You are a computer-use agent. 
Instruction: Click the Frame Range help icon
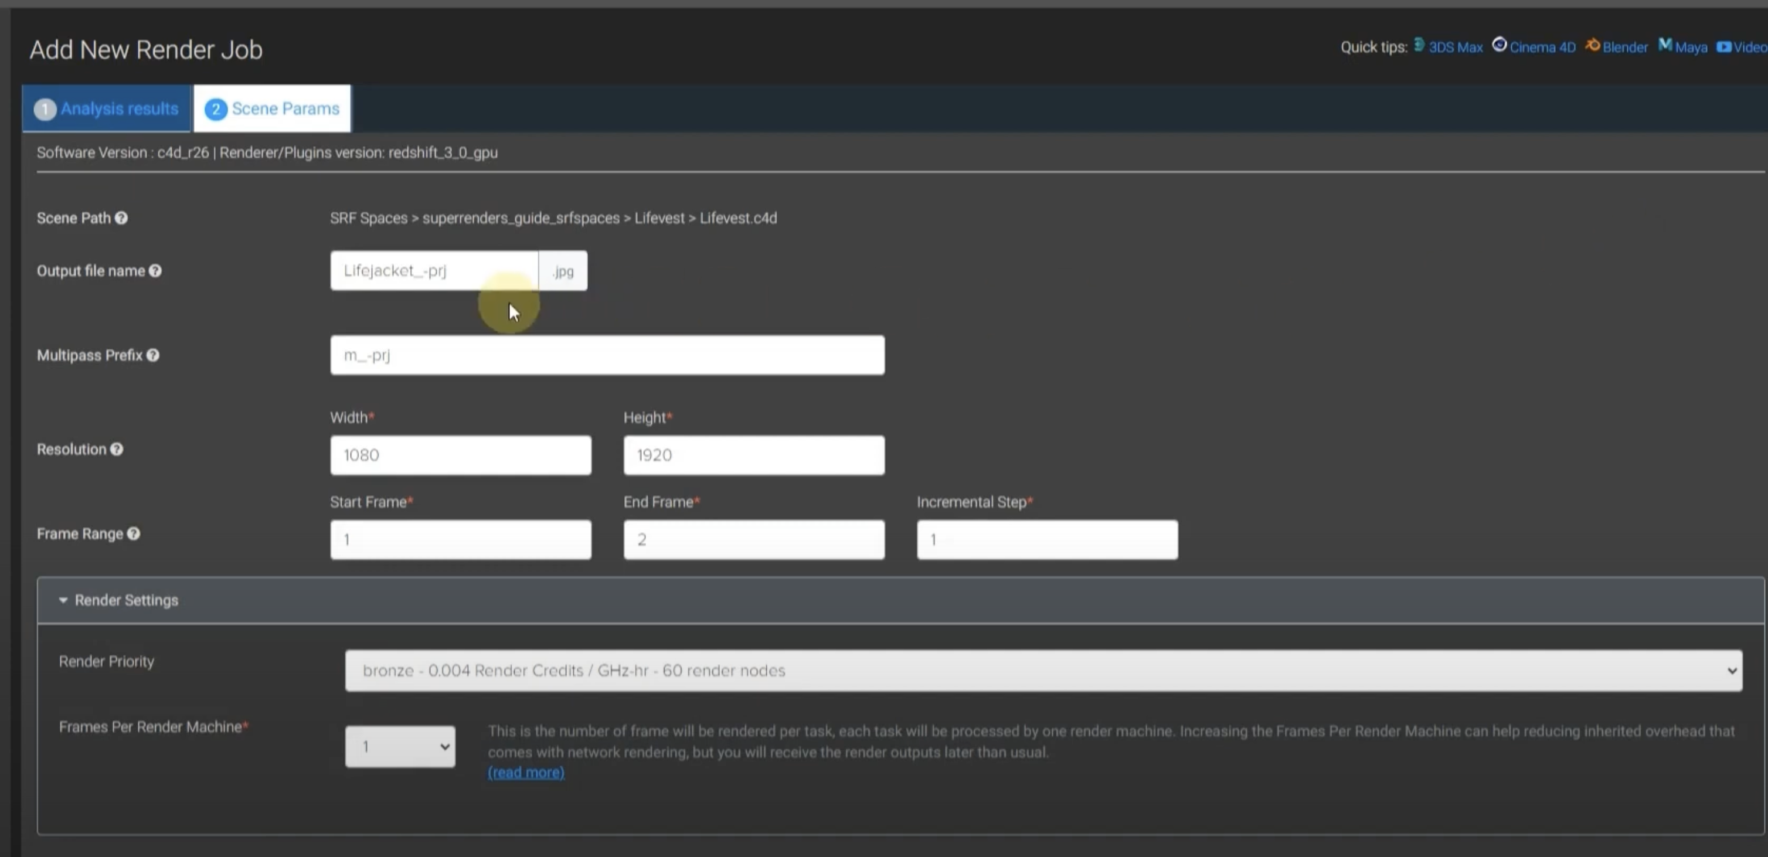tap(134, 534)
